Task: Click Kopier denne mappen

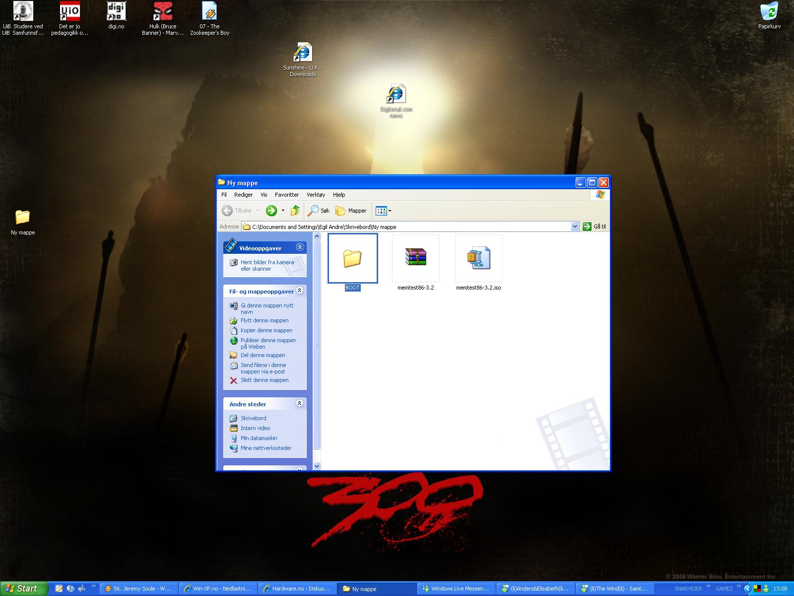Action: pos(266,330)
